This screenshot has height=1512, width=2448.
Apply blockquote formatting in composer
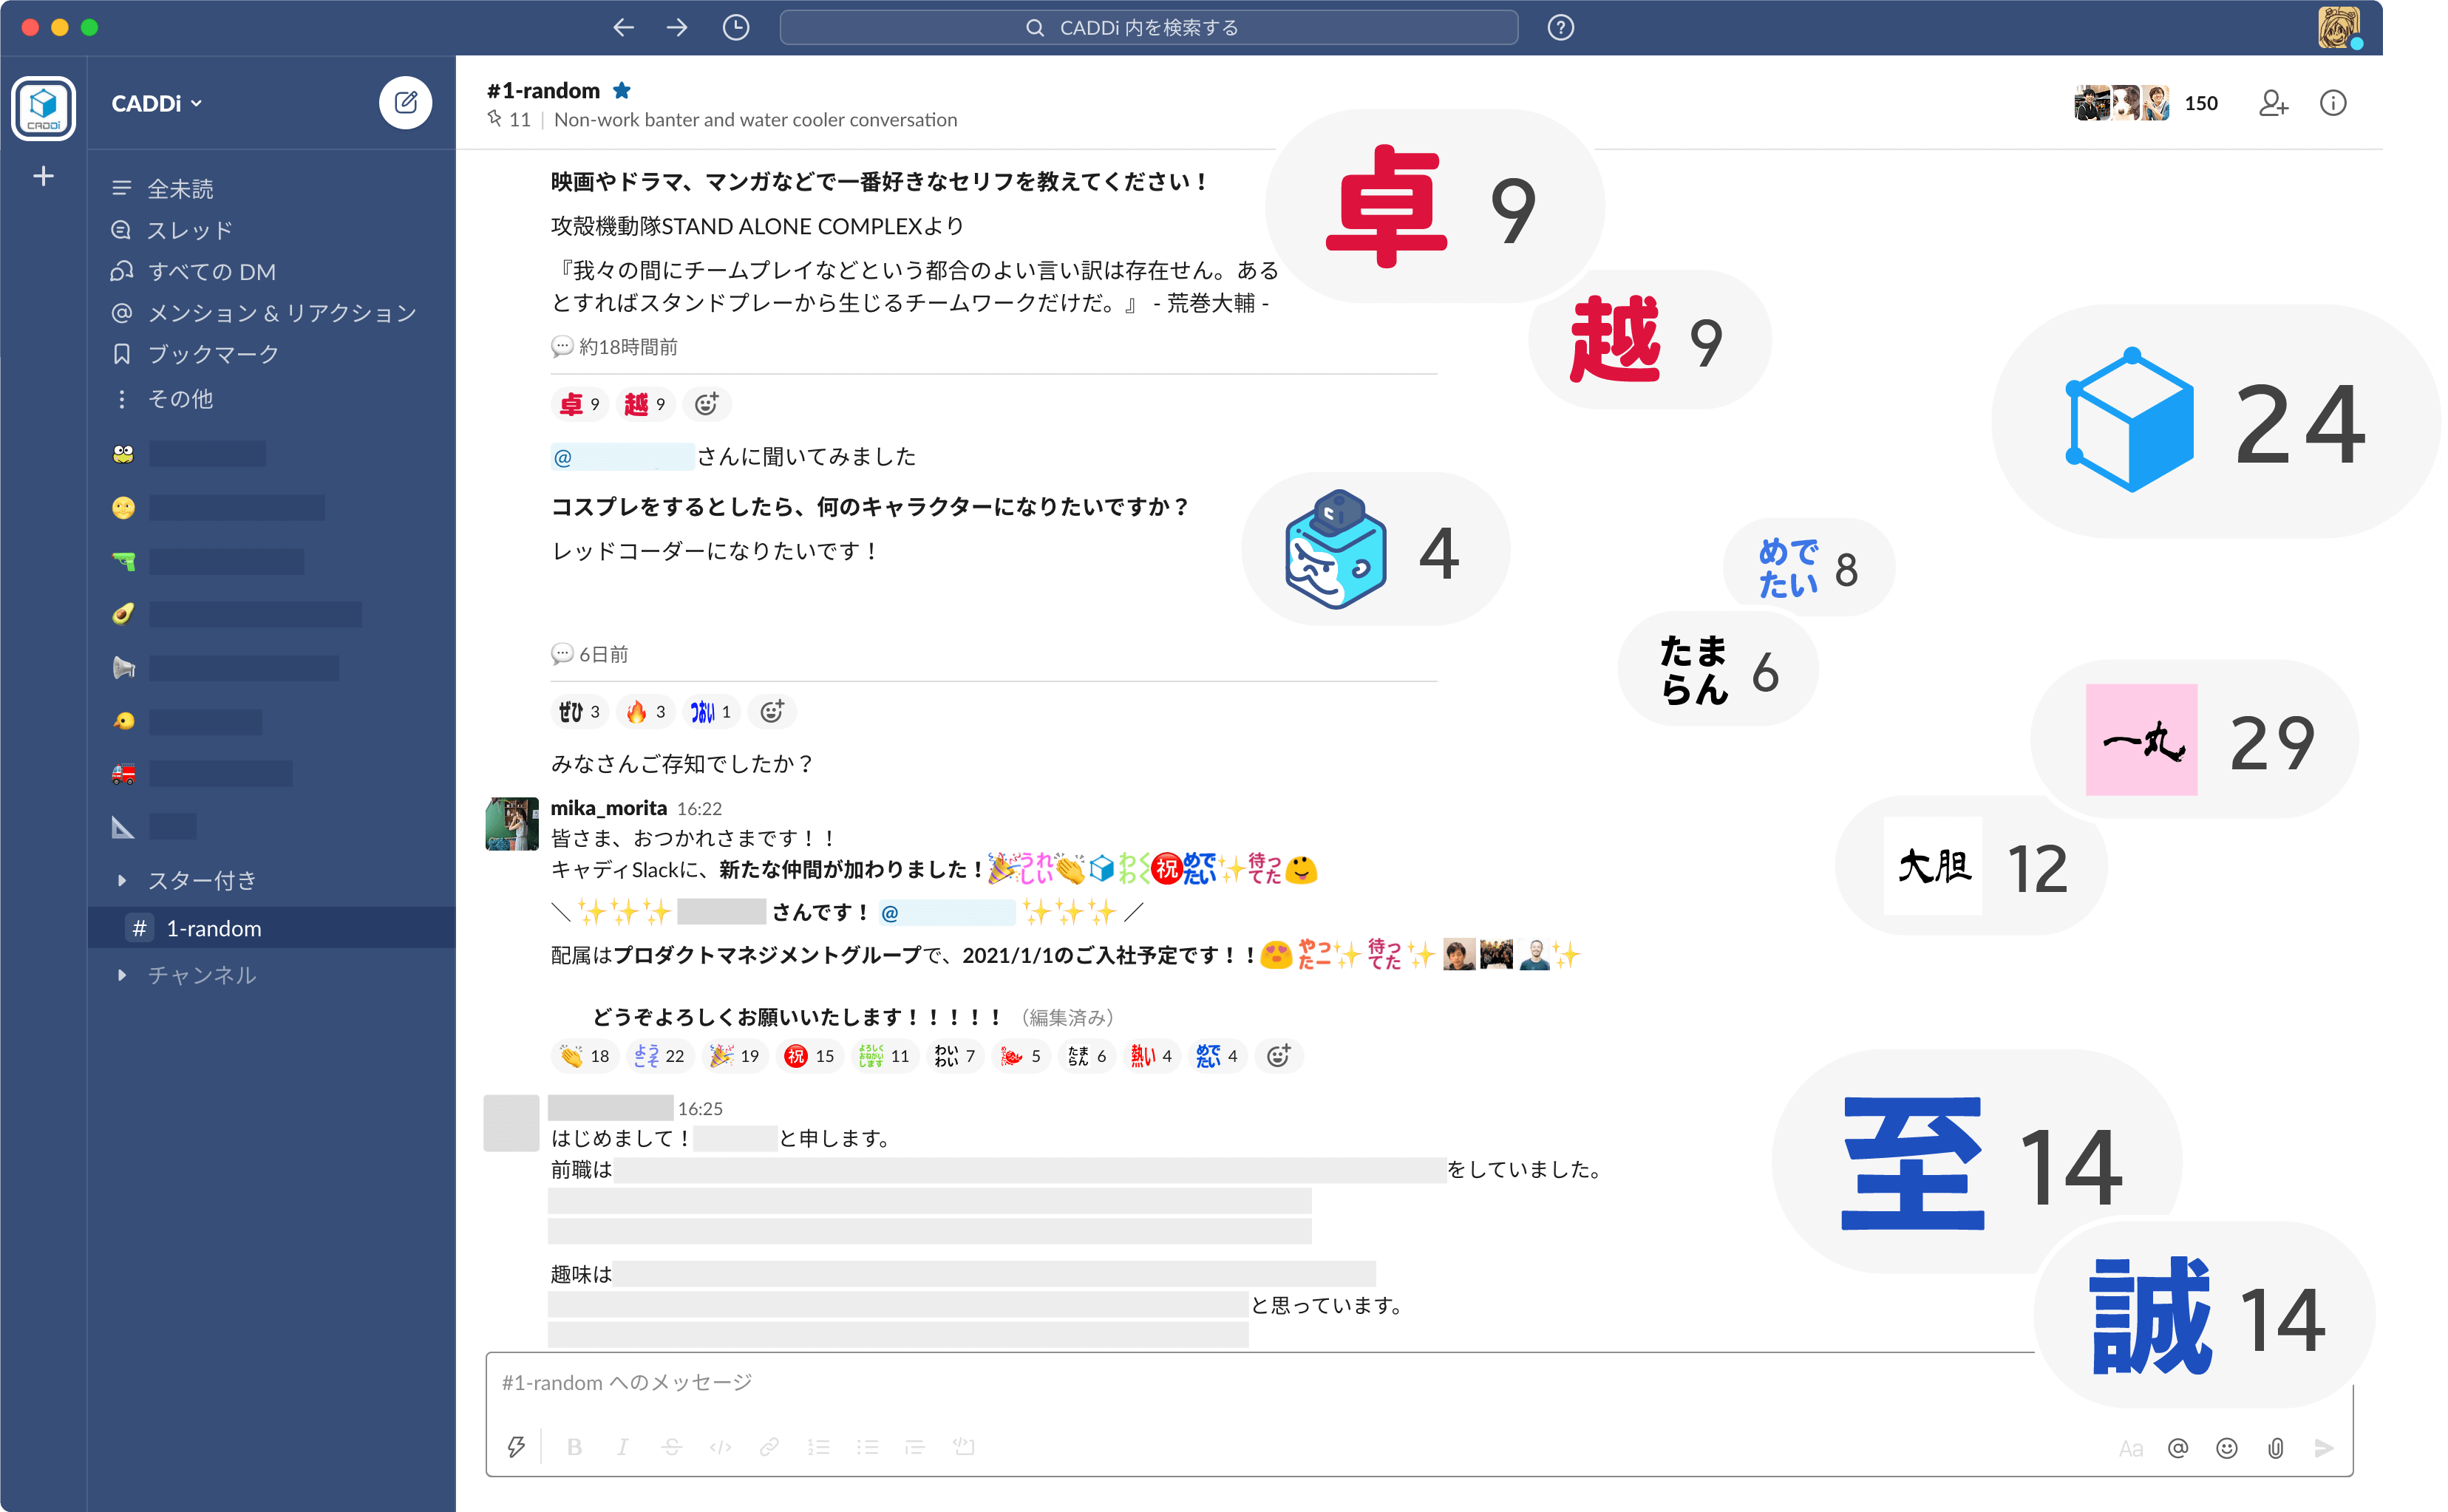(x=915, y=1447)
